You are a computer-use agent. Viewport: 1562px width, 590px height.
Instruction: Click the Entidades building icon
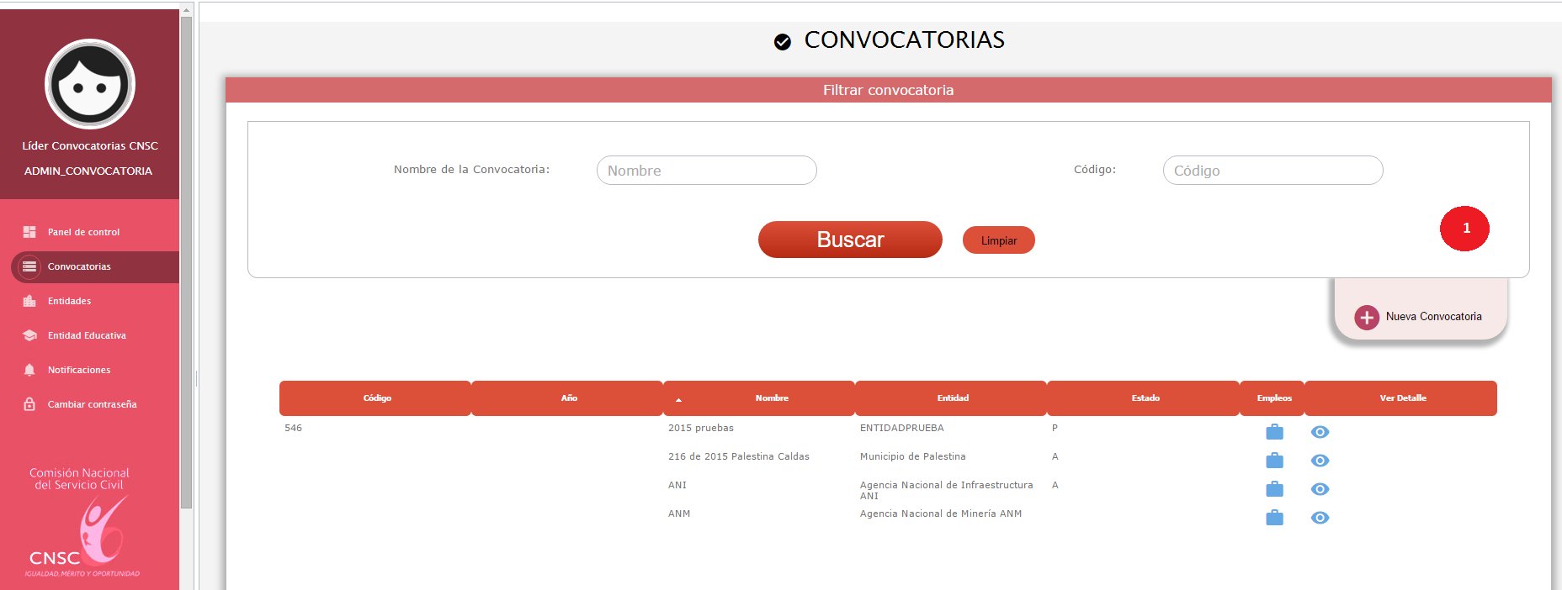tap(29, 301)
